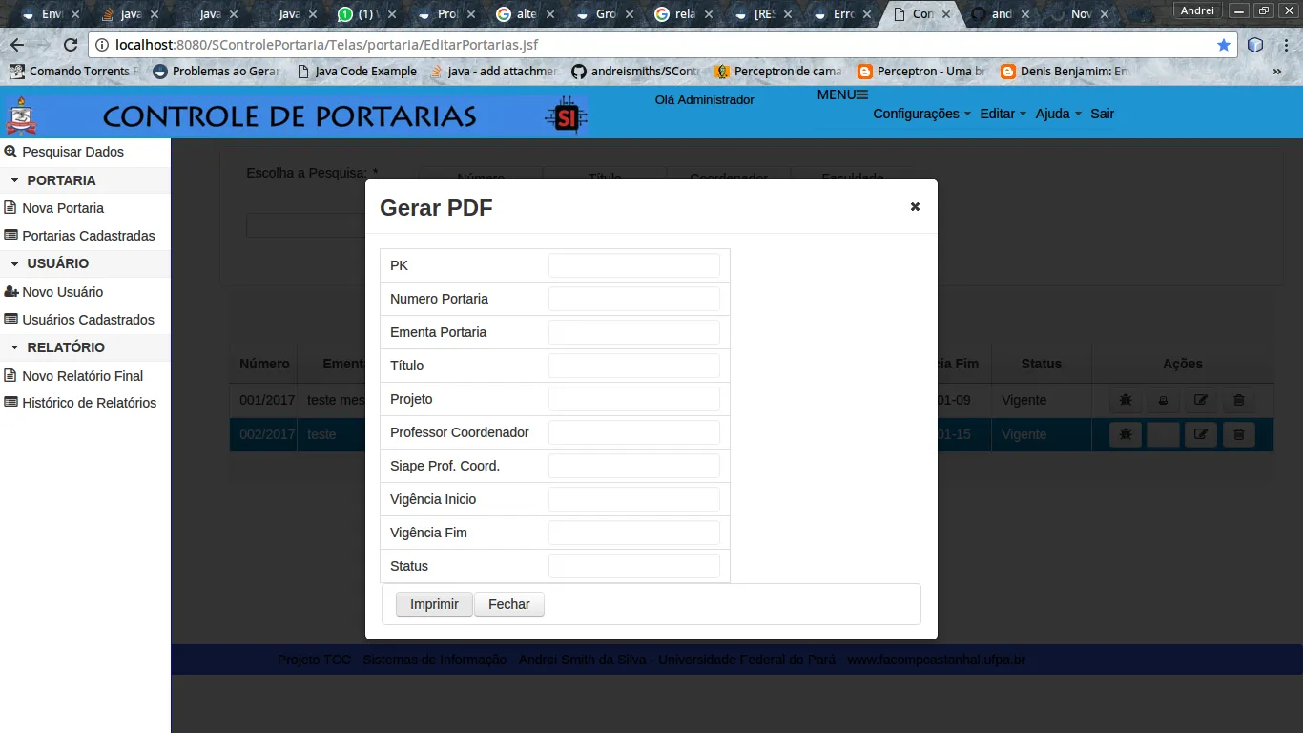Show hidden bookmarks with the » chevron
This screenshot has width=1303, height=733.
point(1277,72)
